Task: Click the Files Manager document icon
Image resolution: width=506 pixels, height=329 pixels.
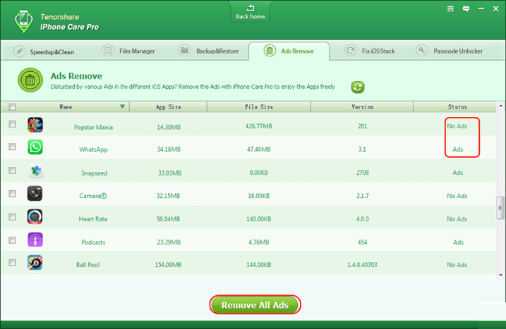Action: pyautogui.click(x=108, y=51)
